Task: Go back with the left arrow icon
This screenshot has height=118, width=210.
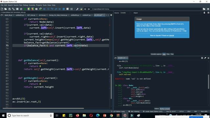Action: pyautogui.click(x=85, y=9)
